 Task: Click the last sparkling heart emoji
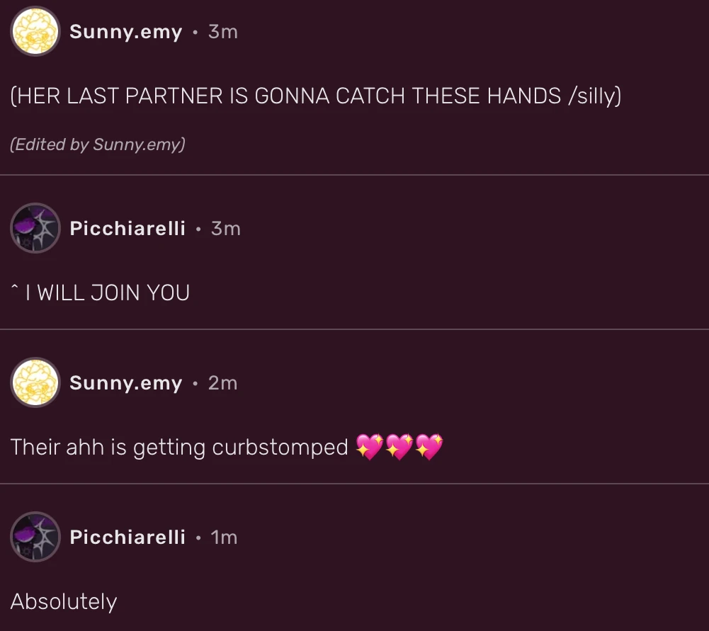429,447
